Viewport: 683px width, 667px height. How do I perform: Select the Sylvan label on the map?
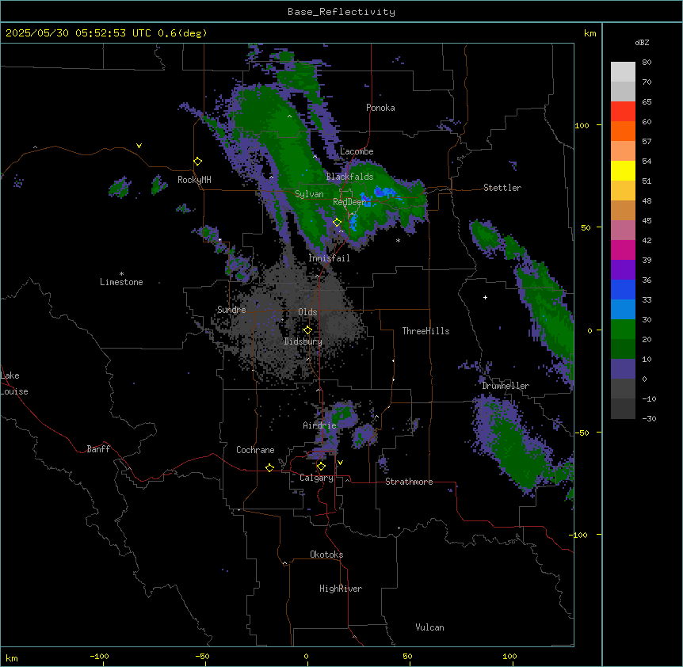coord(309,194)
